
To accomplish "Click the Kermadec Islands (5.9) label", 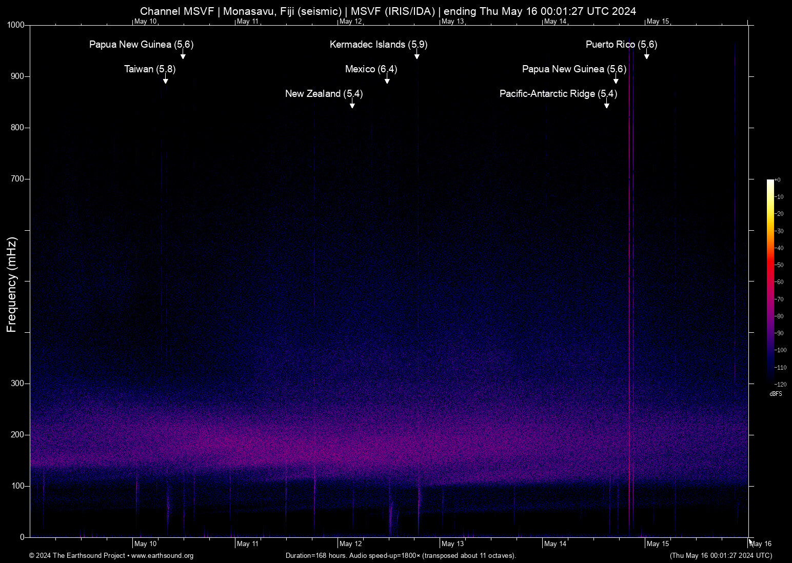I will coord(379,45).
